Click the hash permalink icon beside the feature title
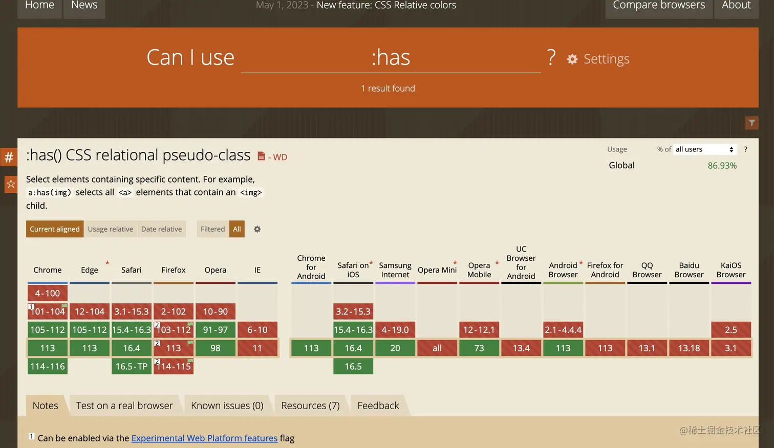The image size is (774, 448). point(9,157)
